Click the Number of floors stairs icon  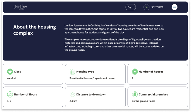(x=10, y=94)
